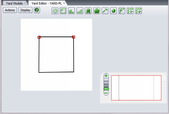
Task: Close the Yard Models tab
Action: pyautogui.click(x=25, y=3)
